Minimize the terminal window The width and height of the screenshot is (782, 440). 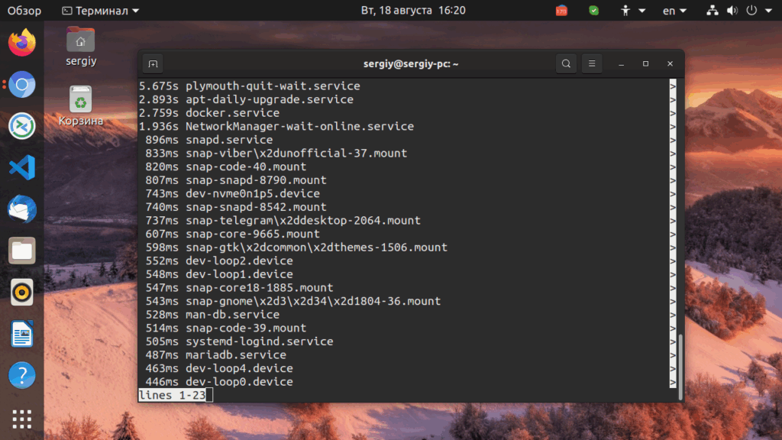(622, 64)
